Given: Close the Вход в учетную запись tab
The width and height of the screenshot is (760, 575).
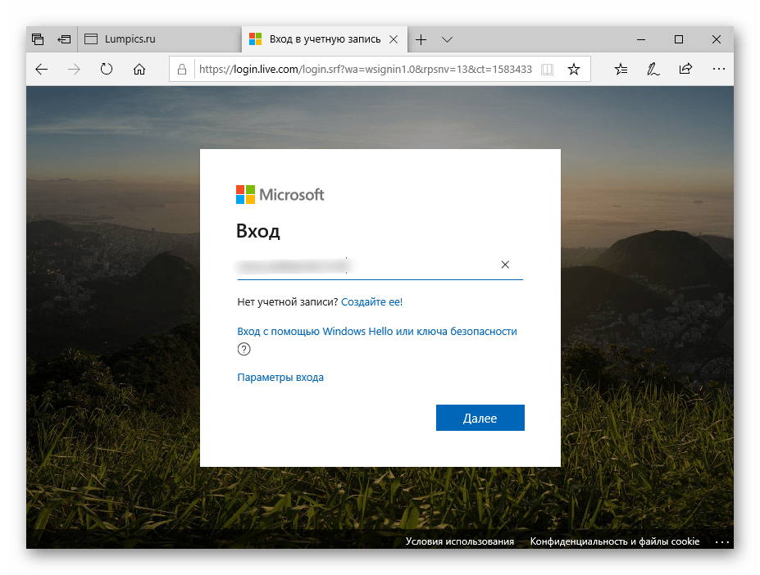Looking at the screenshot, I should click(394, 39).
